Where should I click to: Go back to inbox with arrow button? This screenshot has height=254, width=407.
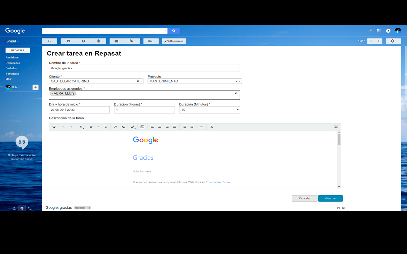pyautogui.click(x=50, y=41)
